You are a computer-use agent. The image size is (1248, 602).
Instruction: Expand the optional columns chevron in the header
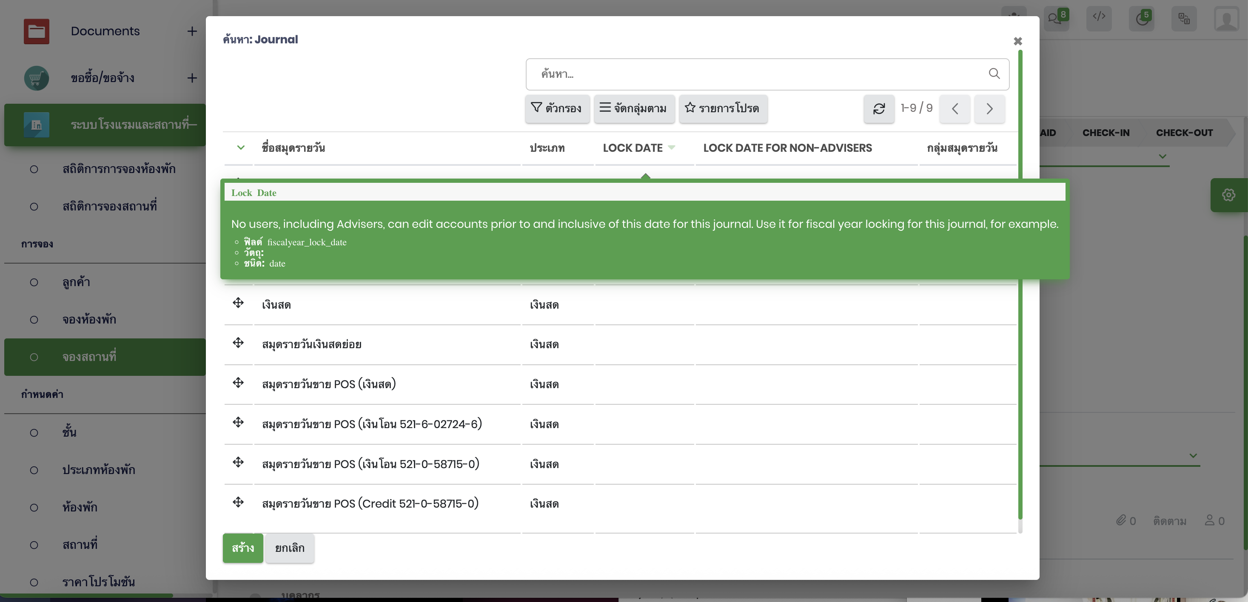tap(240, 148)
